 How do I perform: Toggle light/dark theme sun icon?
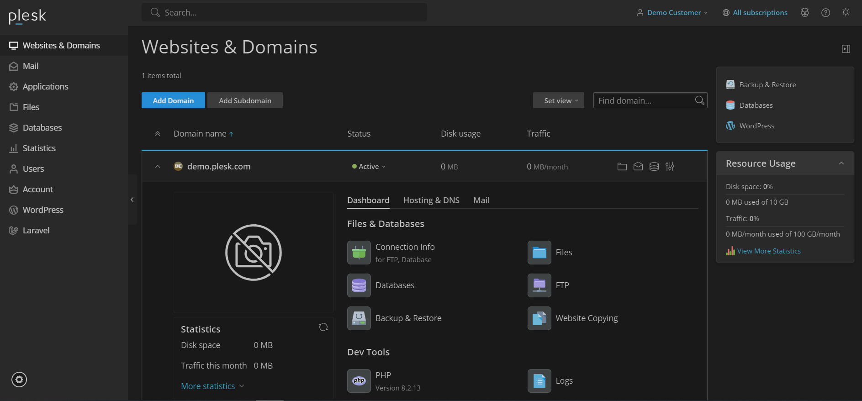pyautogui.click(x=846, y=12)
